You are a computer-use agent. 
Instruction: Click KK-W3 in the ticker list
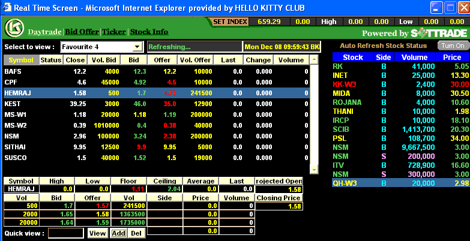[345, 85]
